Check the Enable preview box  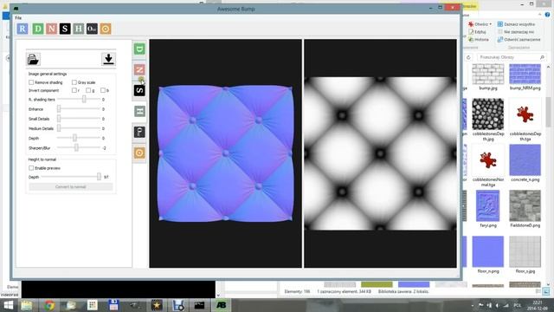pyautogui.click(x=31, y=168)
